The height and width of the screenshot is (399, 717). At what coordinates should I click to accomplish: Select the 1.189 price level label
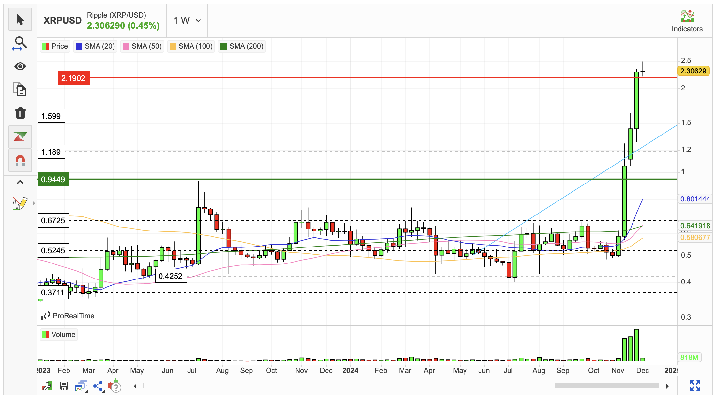tap(52, 152)
